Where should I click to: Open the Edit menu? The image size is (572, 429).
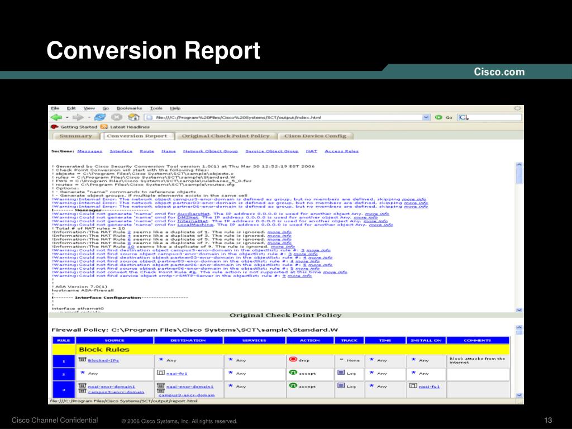click(x=71, y=108)
